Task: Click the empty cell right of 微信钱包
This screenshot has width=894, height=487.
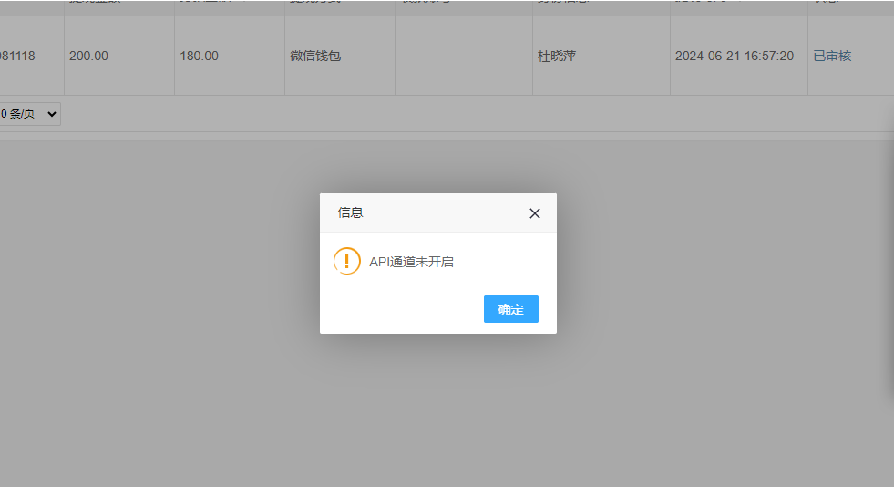Action: click(x=463, y=56)
